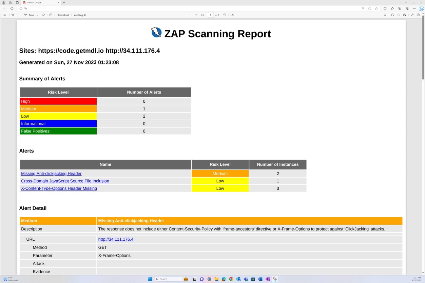425x283 pixels.
Task: Open the table of contents in the PDF viewer
Action: [4, 15]
